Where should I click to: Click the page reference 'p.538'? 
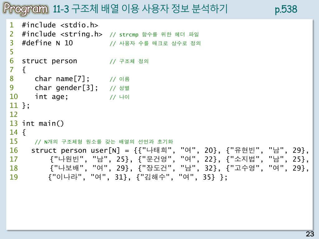[x=286, y=10]
